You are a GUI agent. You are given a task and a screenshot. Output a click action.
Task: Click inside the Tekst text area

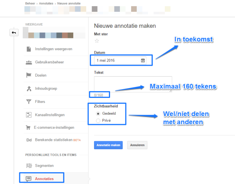[x=133, y=84]
